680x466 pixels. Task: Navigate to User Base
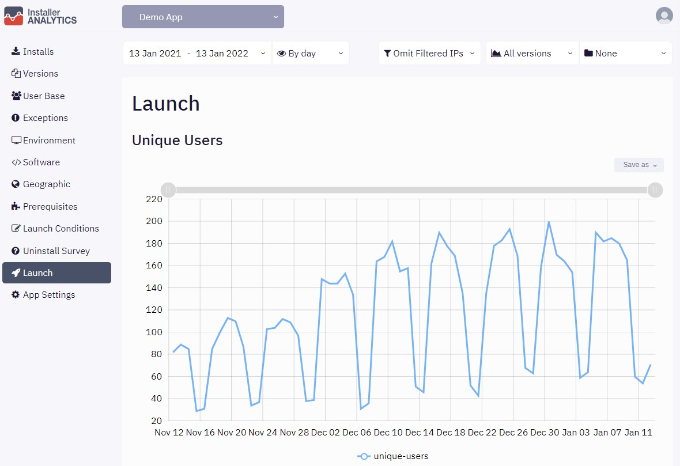[x=57, y=96]
